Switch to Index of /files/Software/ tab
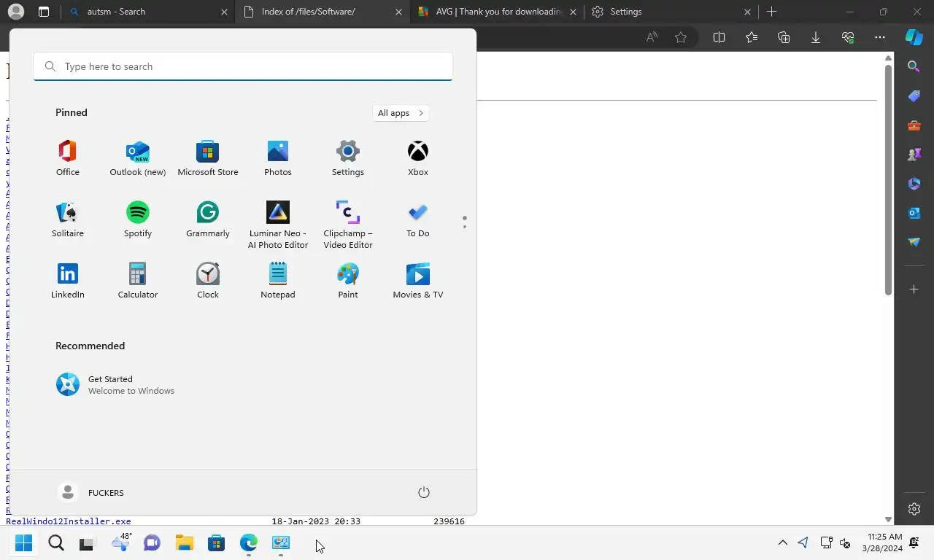The width and height of the screenshot is (934, 560). (323, 12)
